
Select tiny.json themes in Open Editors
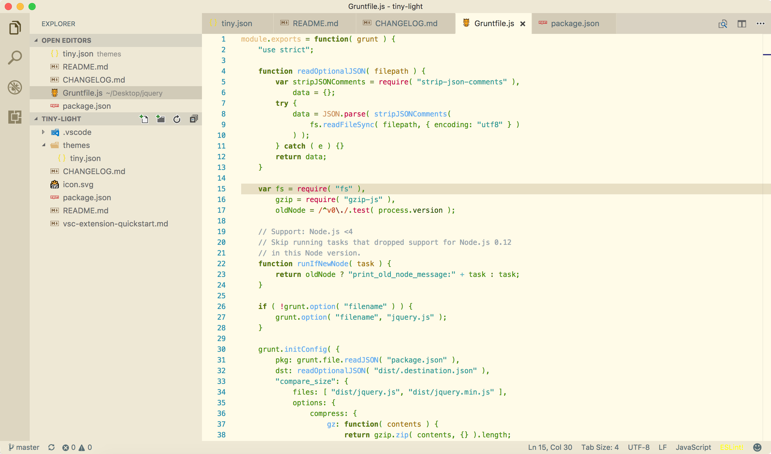[116, 53]
